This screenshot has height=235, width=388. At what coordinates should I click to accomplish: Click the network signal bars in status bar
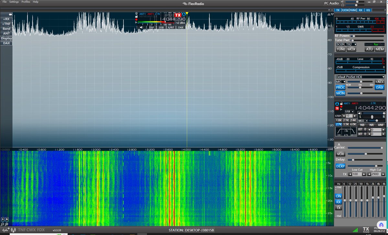pyautogui.click(x=355, y=230)
